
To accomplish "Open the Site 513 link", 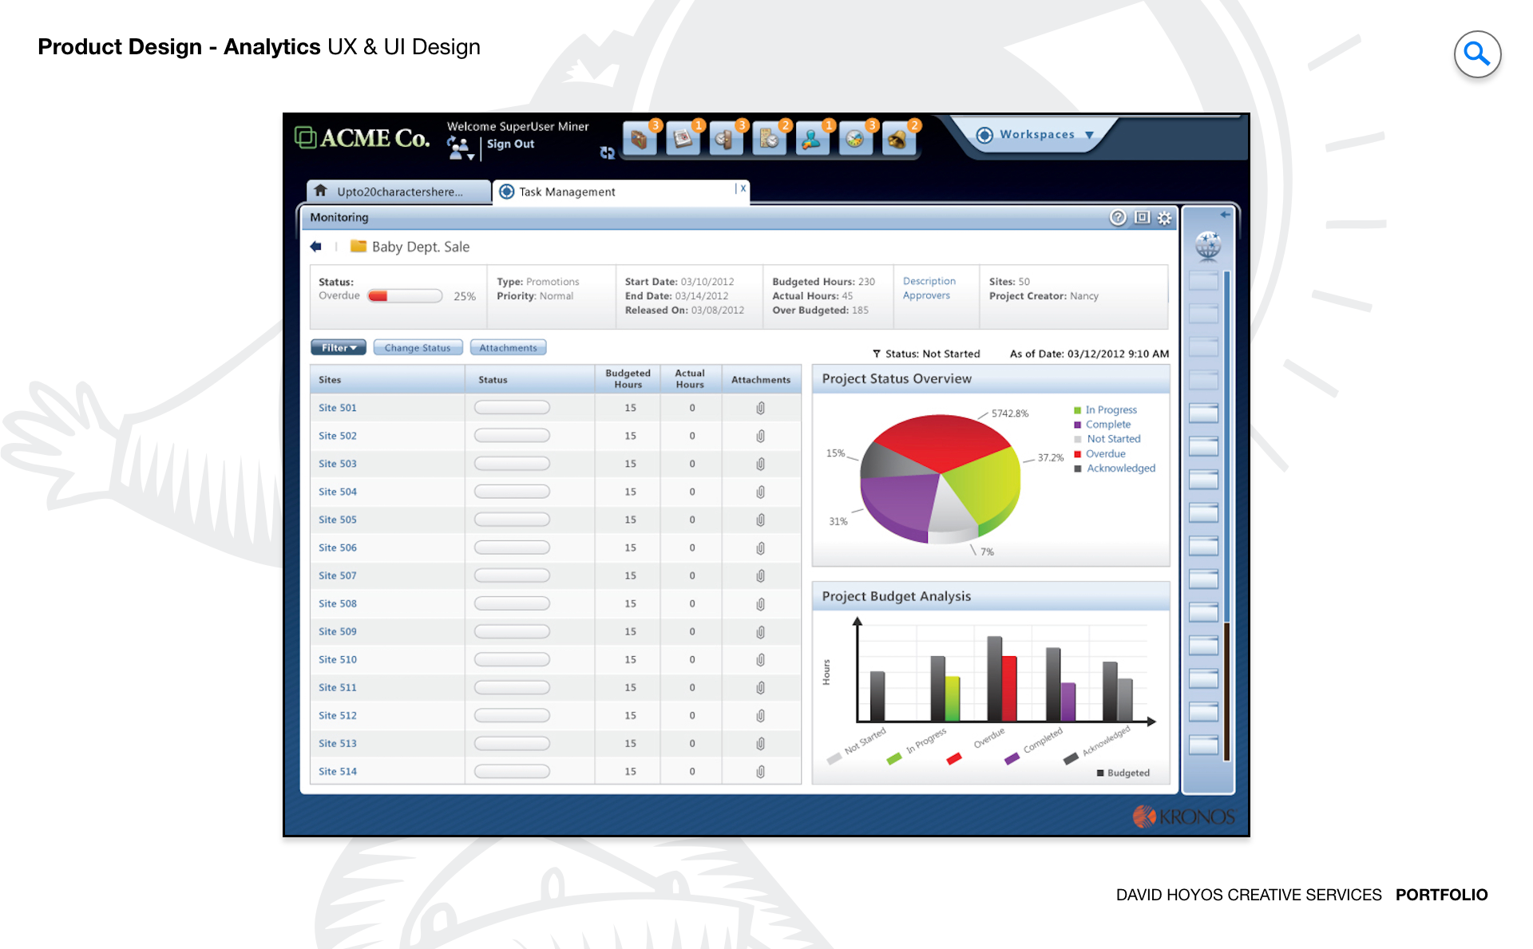I will (338, 743).
